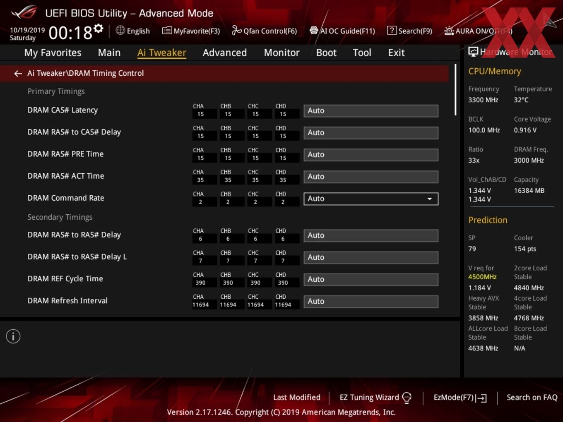Image resolution: width=563 pixels, height=422 pixels.
Task: Click the ROG logo icon
Action: 24,12
